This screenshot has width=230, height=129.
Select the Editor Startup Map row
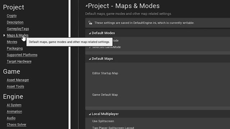tap(157, 73)
